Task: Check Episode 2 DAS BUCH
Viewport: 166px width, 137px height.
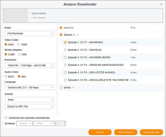Action: point(65,50)
